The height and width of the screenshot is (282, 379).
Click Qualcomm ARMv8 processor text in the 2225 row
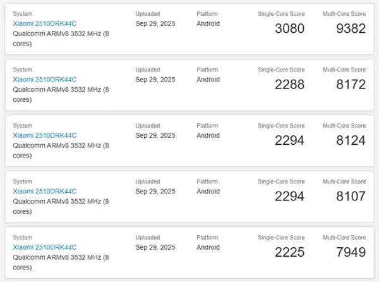coord(60,257)
